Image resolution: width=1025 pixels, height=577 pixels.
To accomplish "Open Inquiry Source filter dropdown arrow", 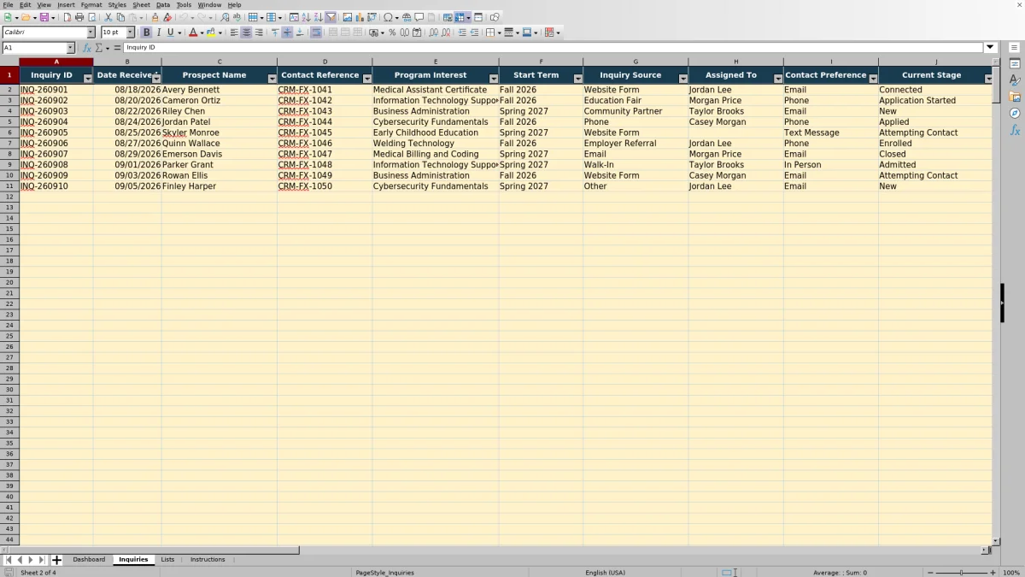I will [x=682, y=79].
